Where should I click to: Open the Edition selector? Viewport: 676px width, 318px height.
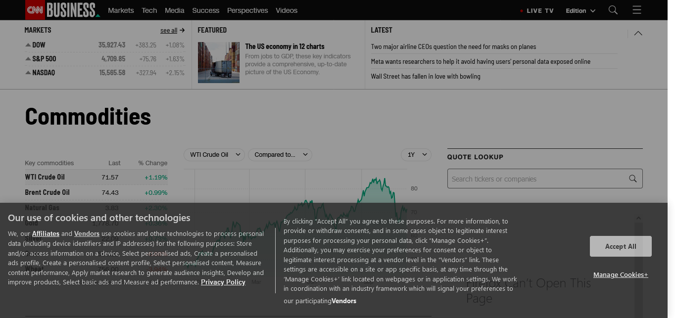[580, 10]
